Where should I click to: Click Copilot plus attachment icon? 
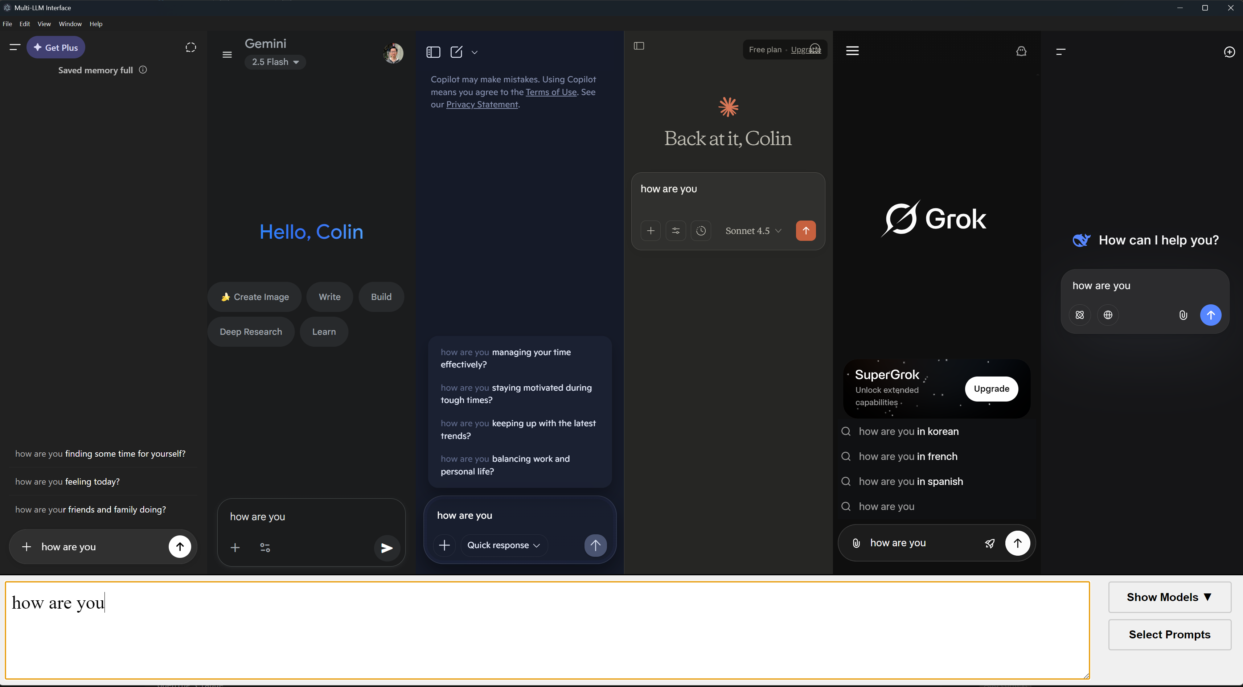(444, 545)
